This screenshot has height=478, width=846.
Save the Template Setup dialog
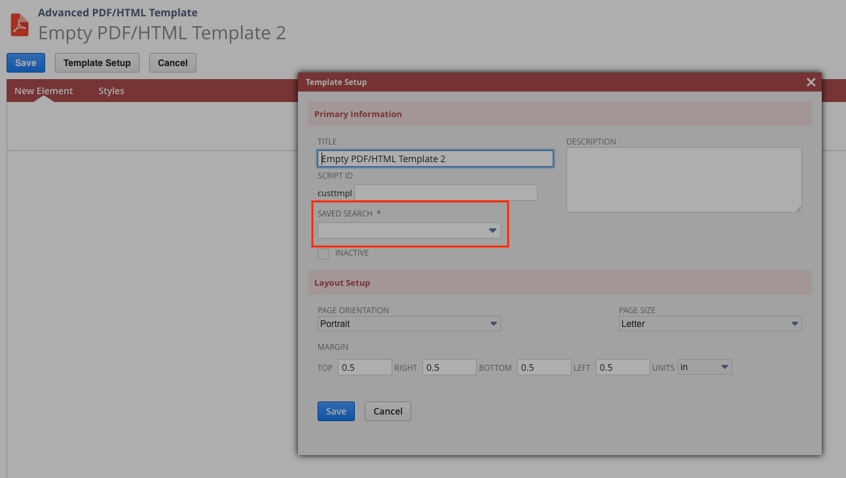click(336, 411)
